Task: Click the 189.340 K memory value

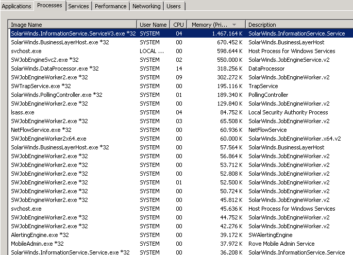Action: tap(230, 95)
